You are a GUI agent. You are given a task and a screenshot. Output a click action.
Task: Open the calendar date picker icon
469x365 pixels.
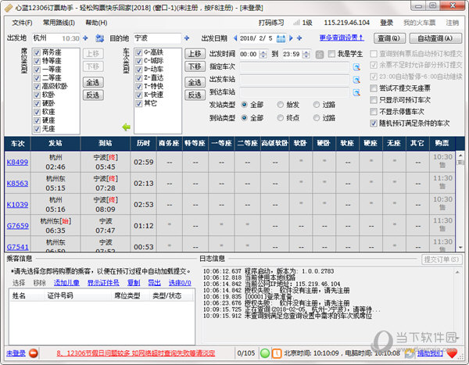pyautogui.click(x=281, y=38)
